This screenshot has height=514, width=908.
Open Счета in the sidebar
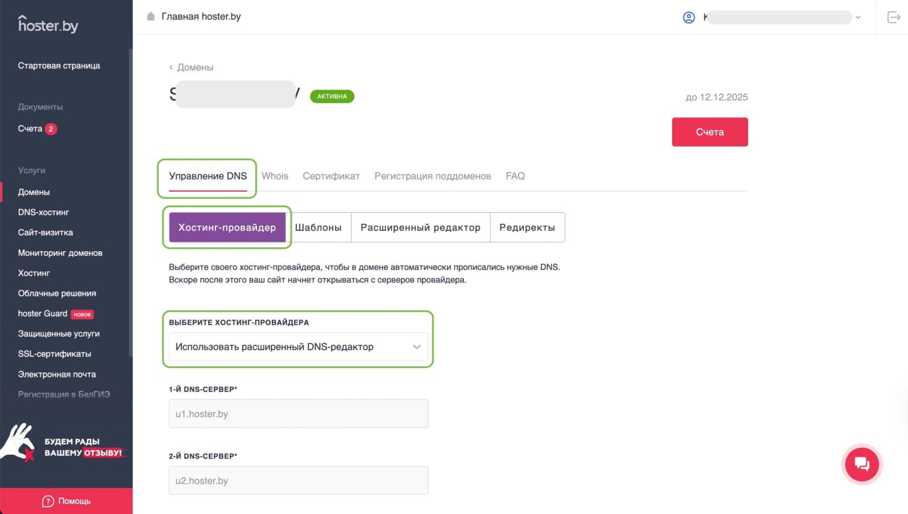pyautogui.click(x=30, y=129)
